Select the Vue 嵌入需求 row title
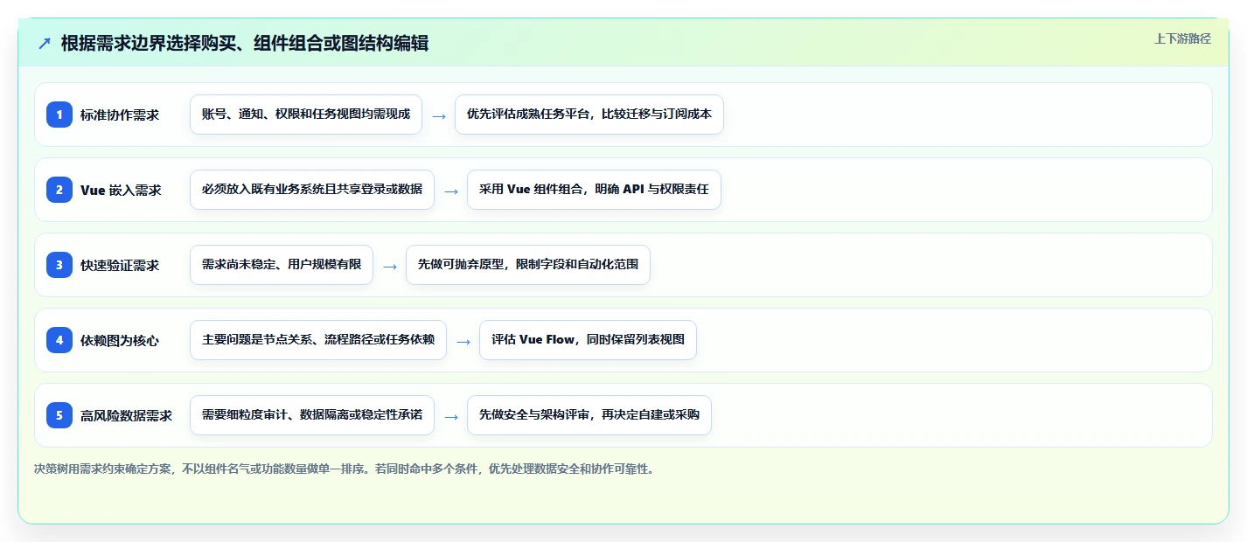 (121, 190)
